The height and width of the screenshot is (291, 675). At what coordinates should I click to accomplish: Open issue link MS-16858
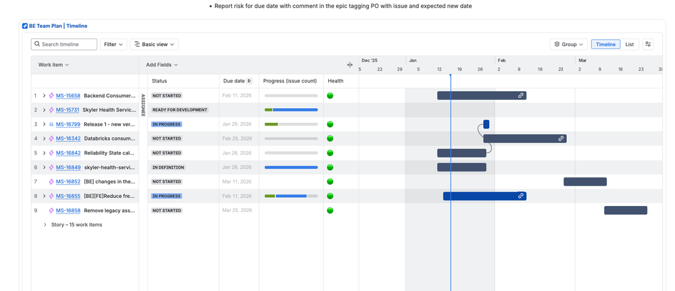click(x=68, y=211)
